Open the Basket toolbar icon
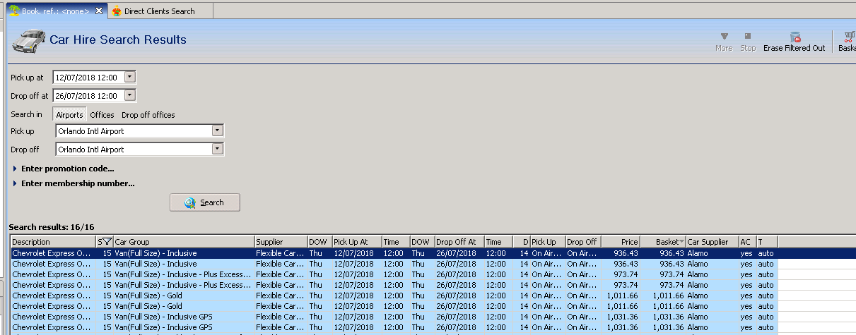The height and width of the screenshot is (335, 856). (847, 41)
